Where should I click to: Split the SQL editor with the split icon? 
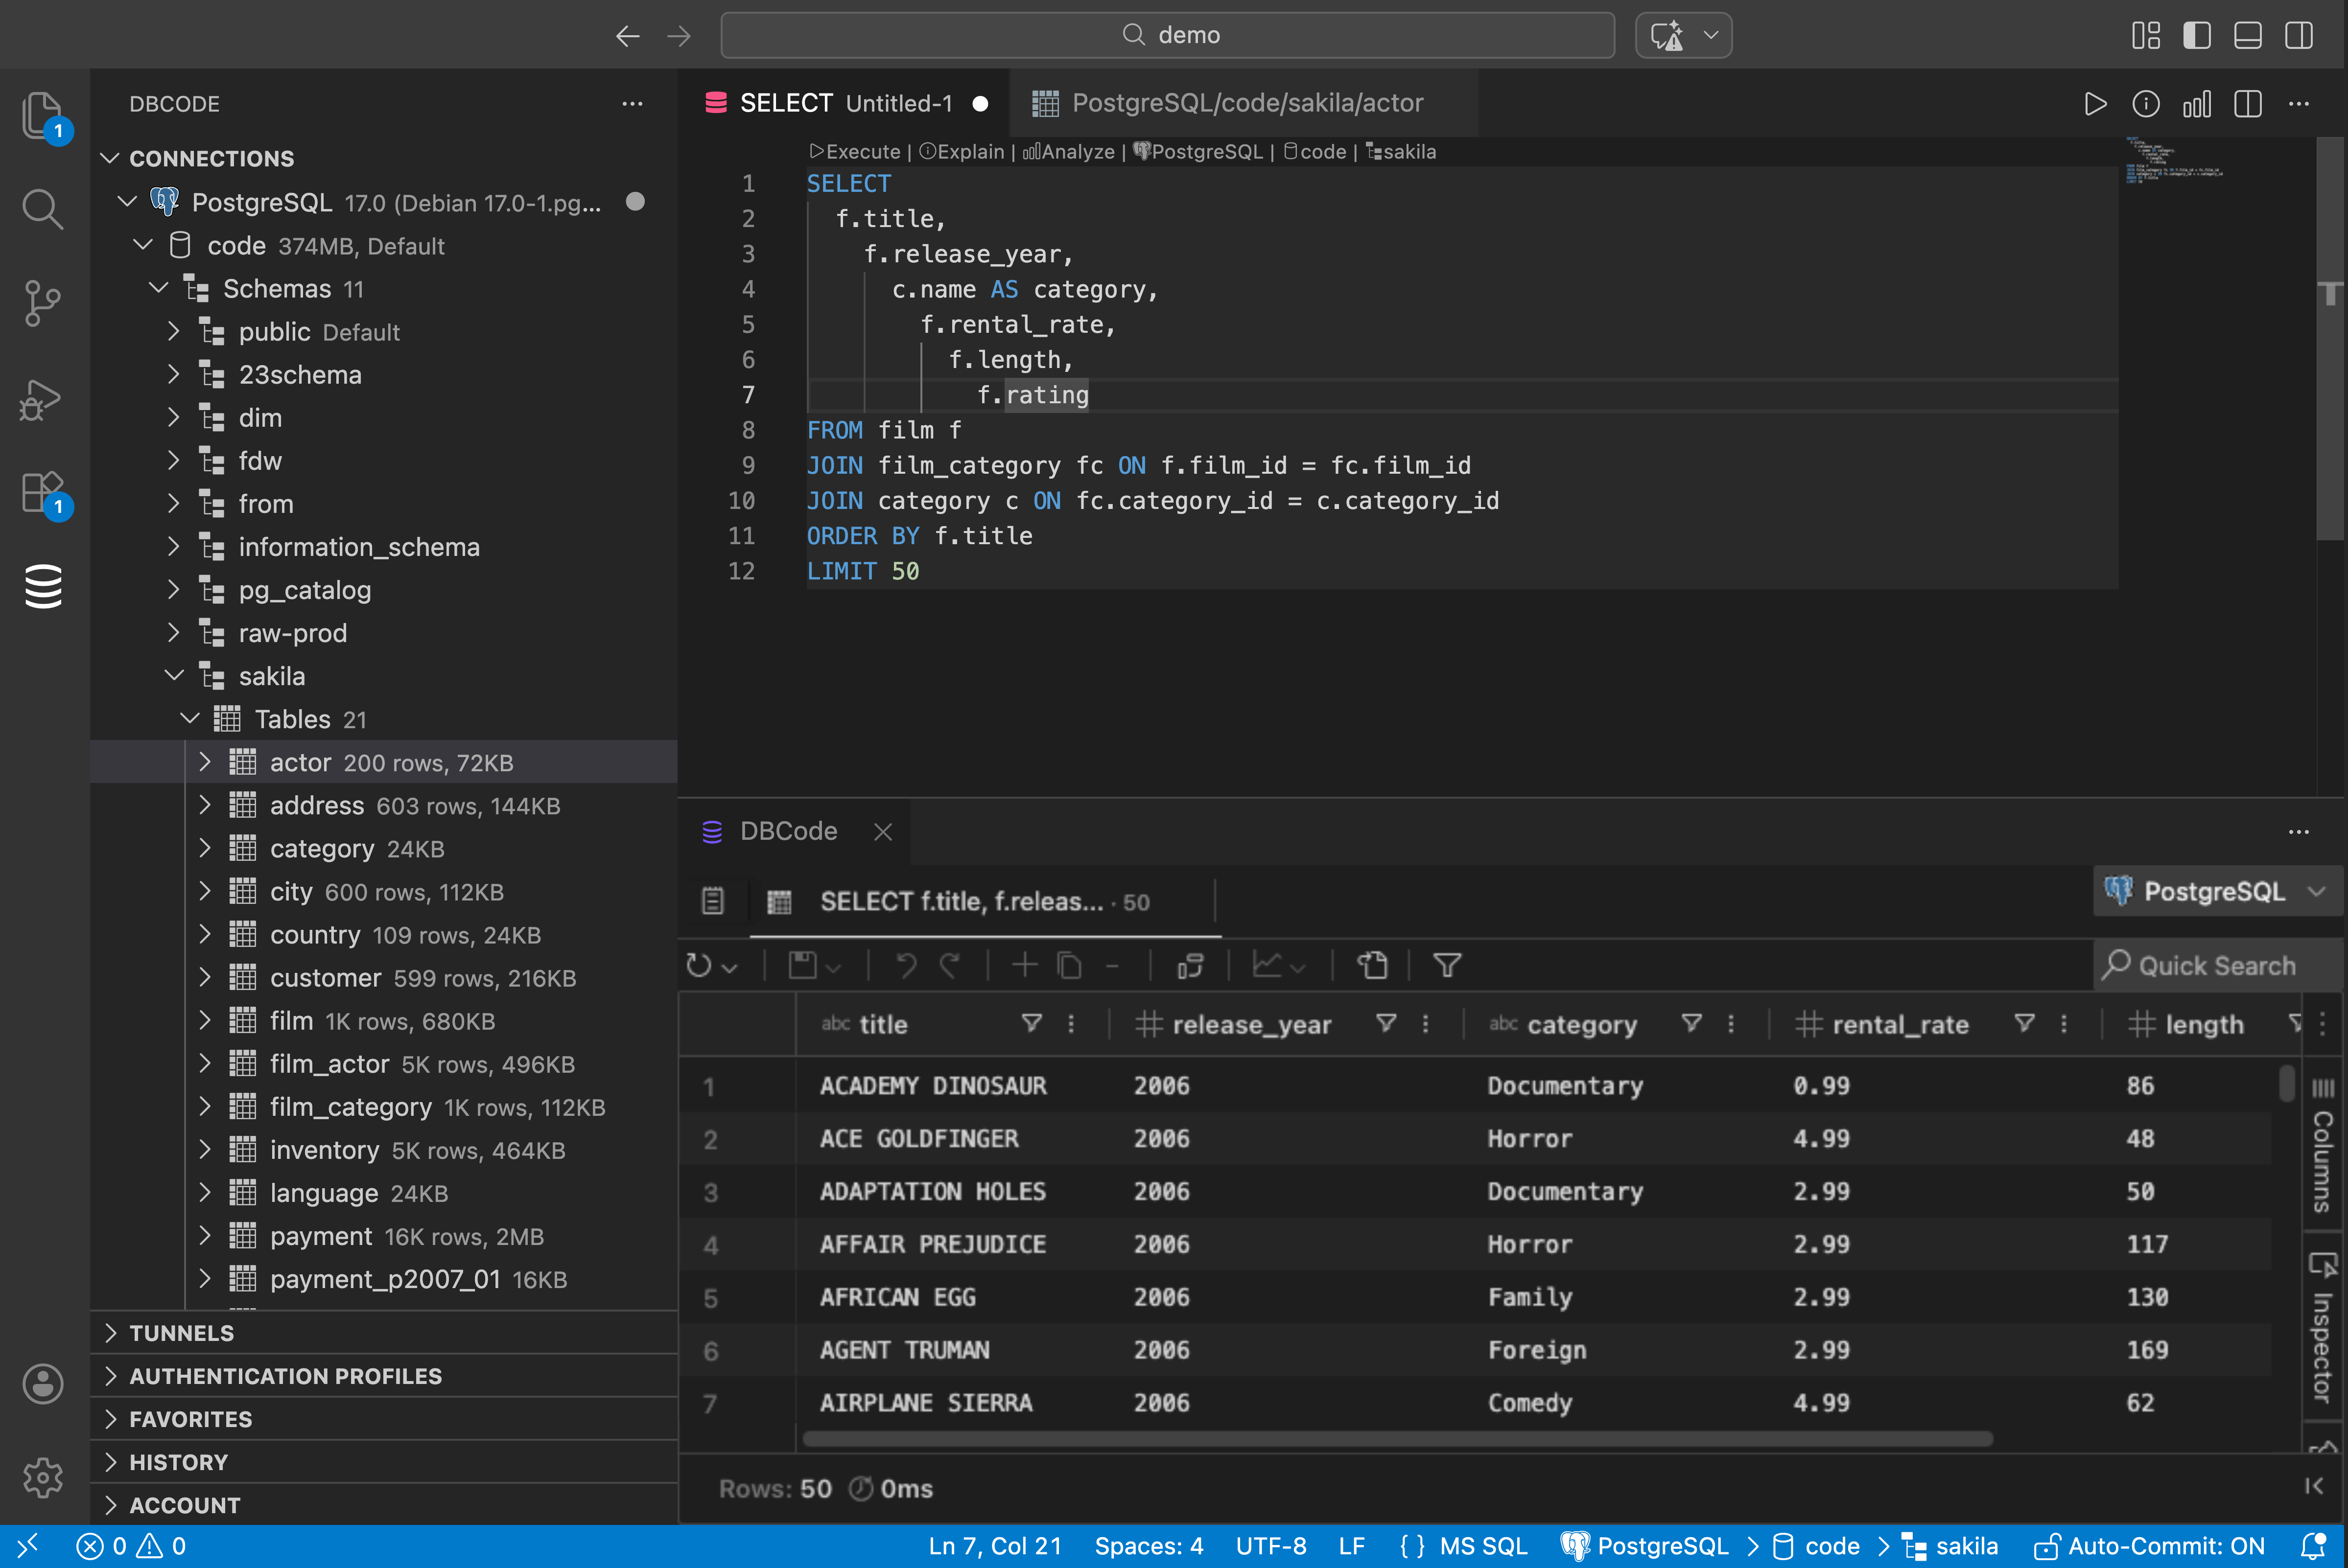[2248, 103]
